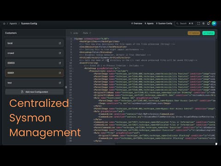
Task: Click the DnsLookup line in editor
Action: (x=96, y=52)
